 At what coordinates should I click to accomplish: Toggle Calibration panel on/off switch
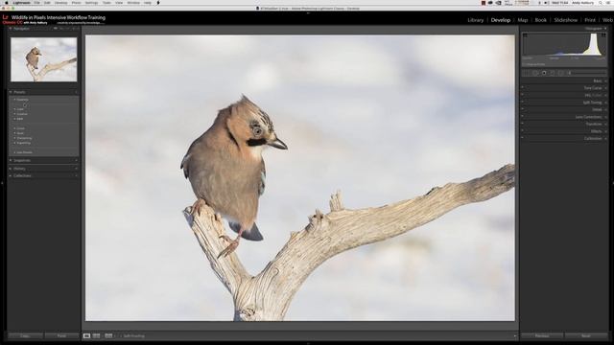point(522,138)
